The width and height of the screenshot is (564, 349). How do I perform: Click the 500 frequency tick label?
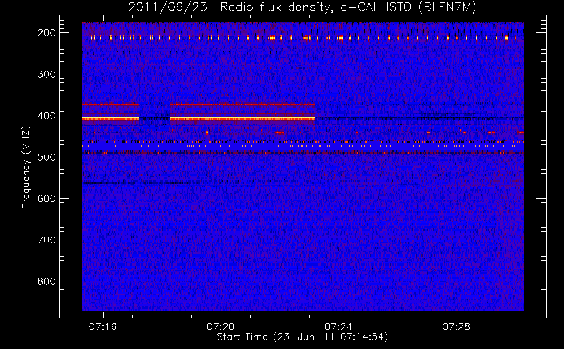pos(47,157)
